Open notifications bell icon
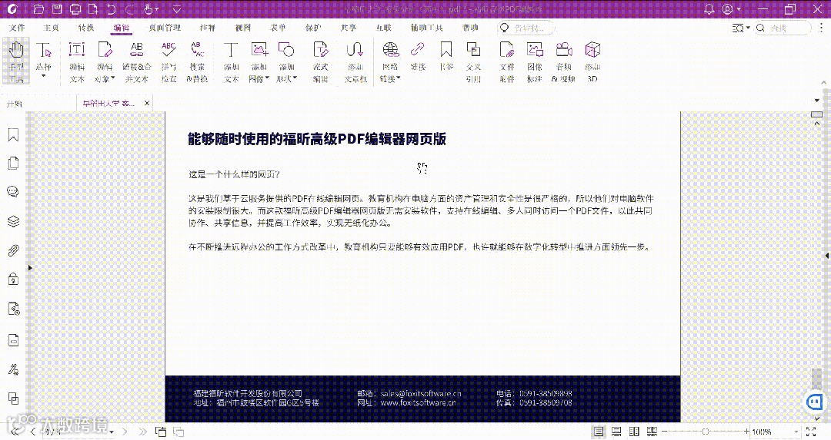 (709, 9)
